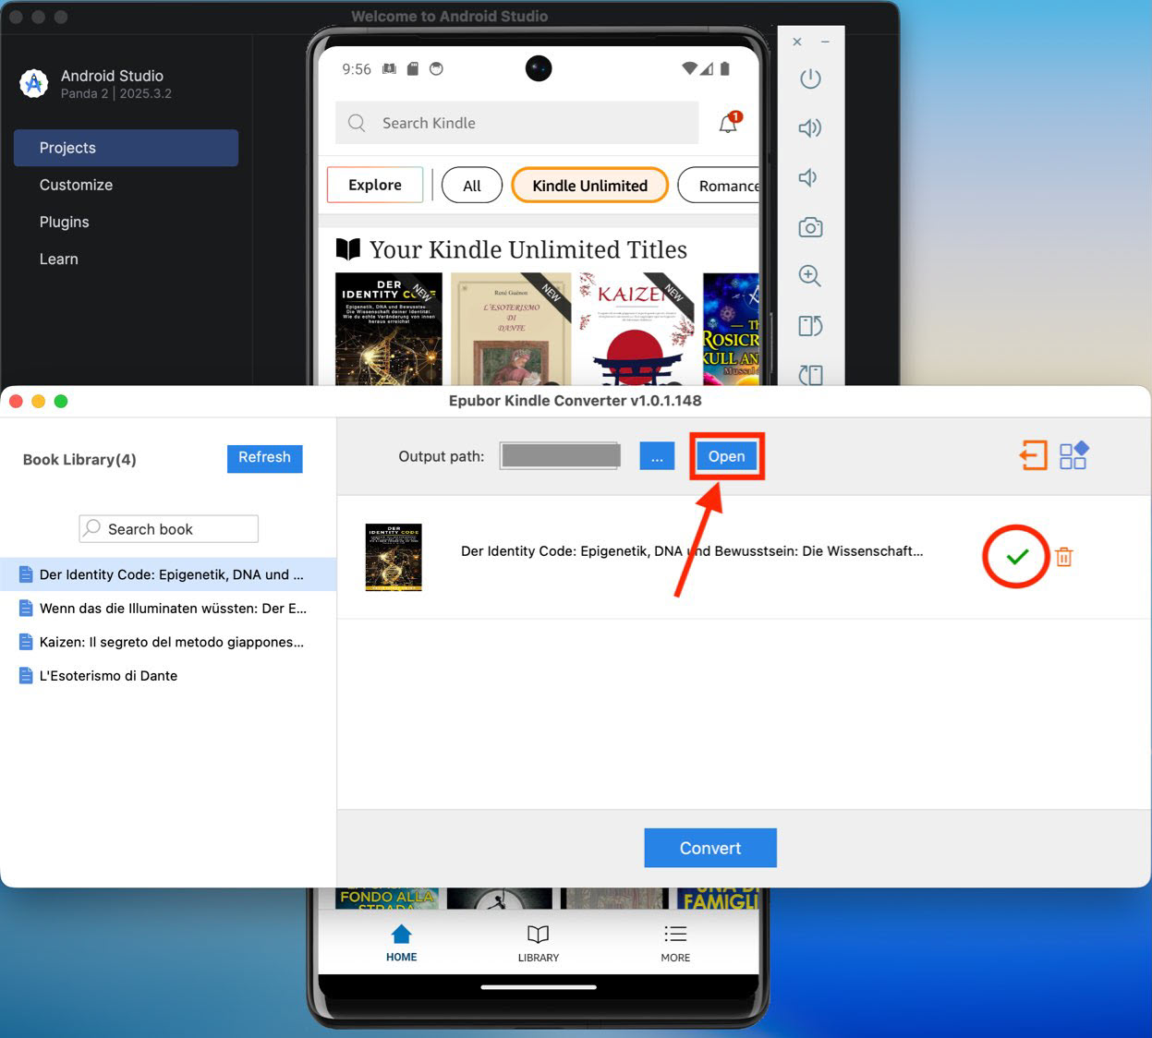Open the Plugins section in Android Studio
The image size is (1152, 1038).
64,222
